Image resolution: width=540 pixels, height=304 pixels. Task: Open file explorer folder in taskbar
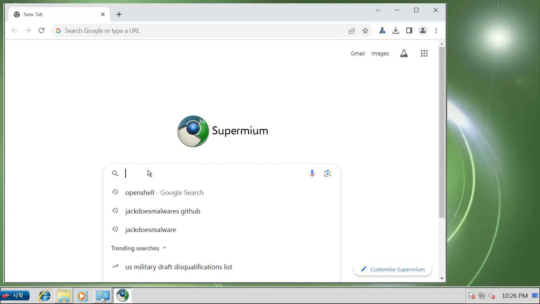[64, 296]
